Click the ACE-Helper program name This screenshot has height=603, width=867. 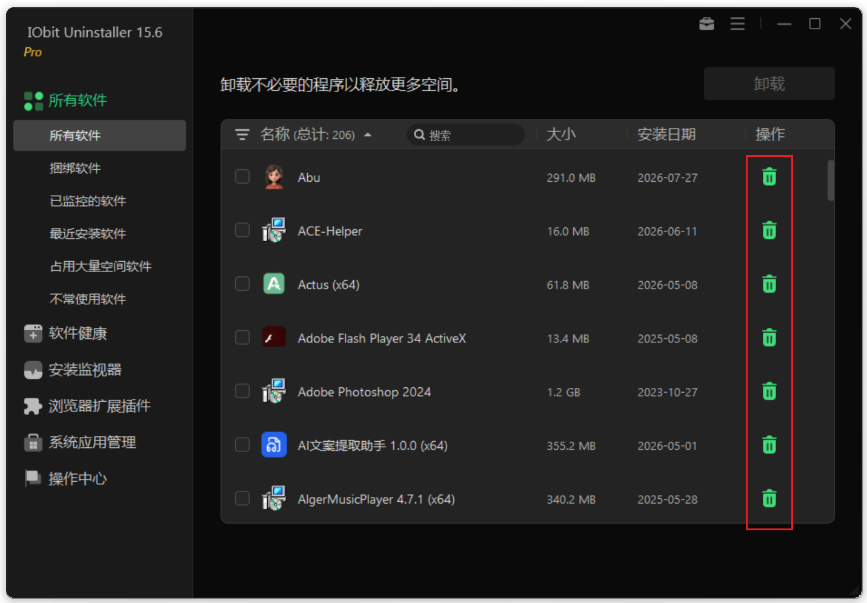(330, 231)
